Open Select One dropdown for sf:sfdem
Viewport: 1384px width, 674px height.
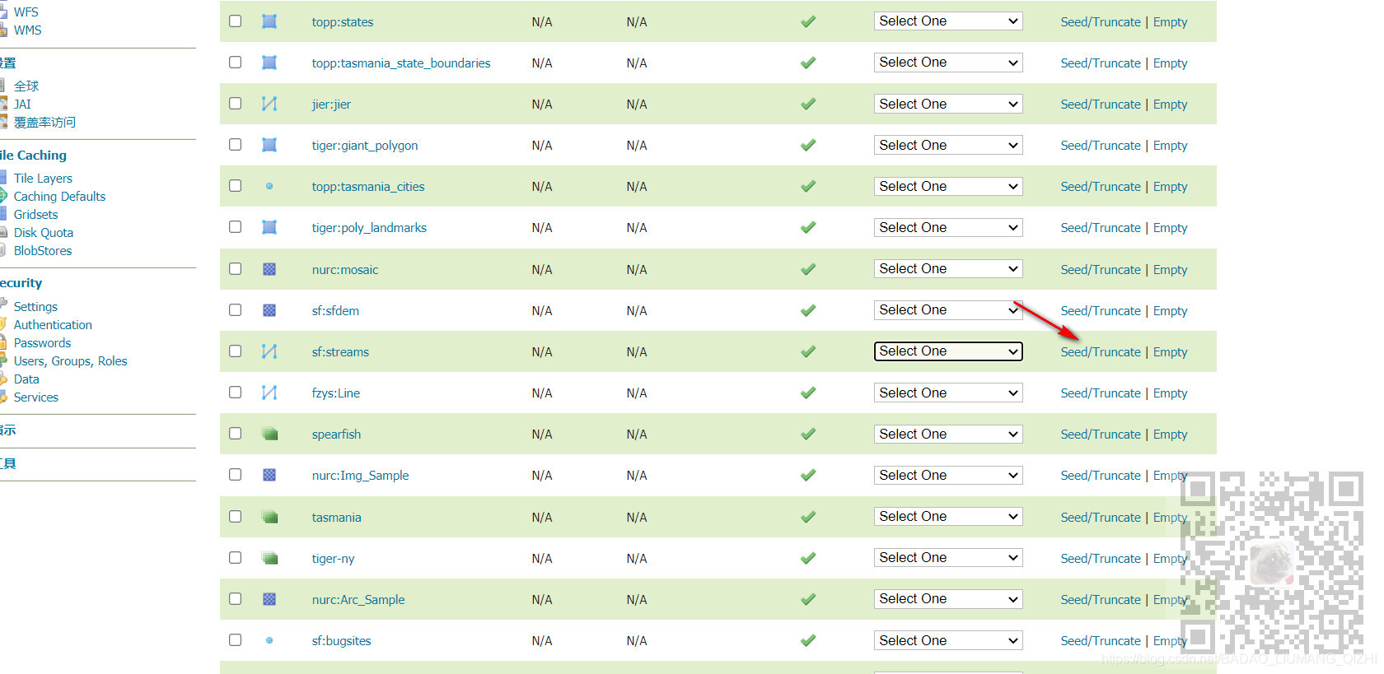pyautogui.click(x=948, y=310)
